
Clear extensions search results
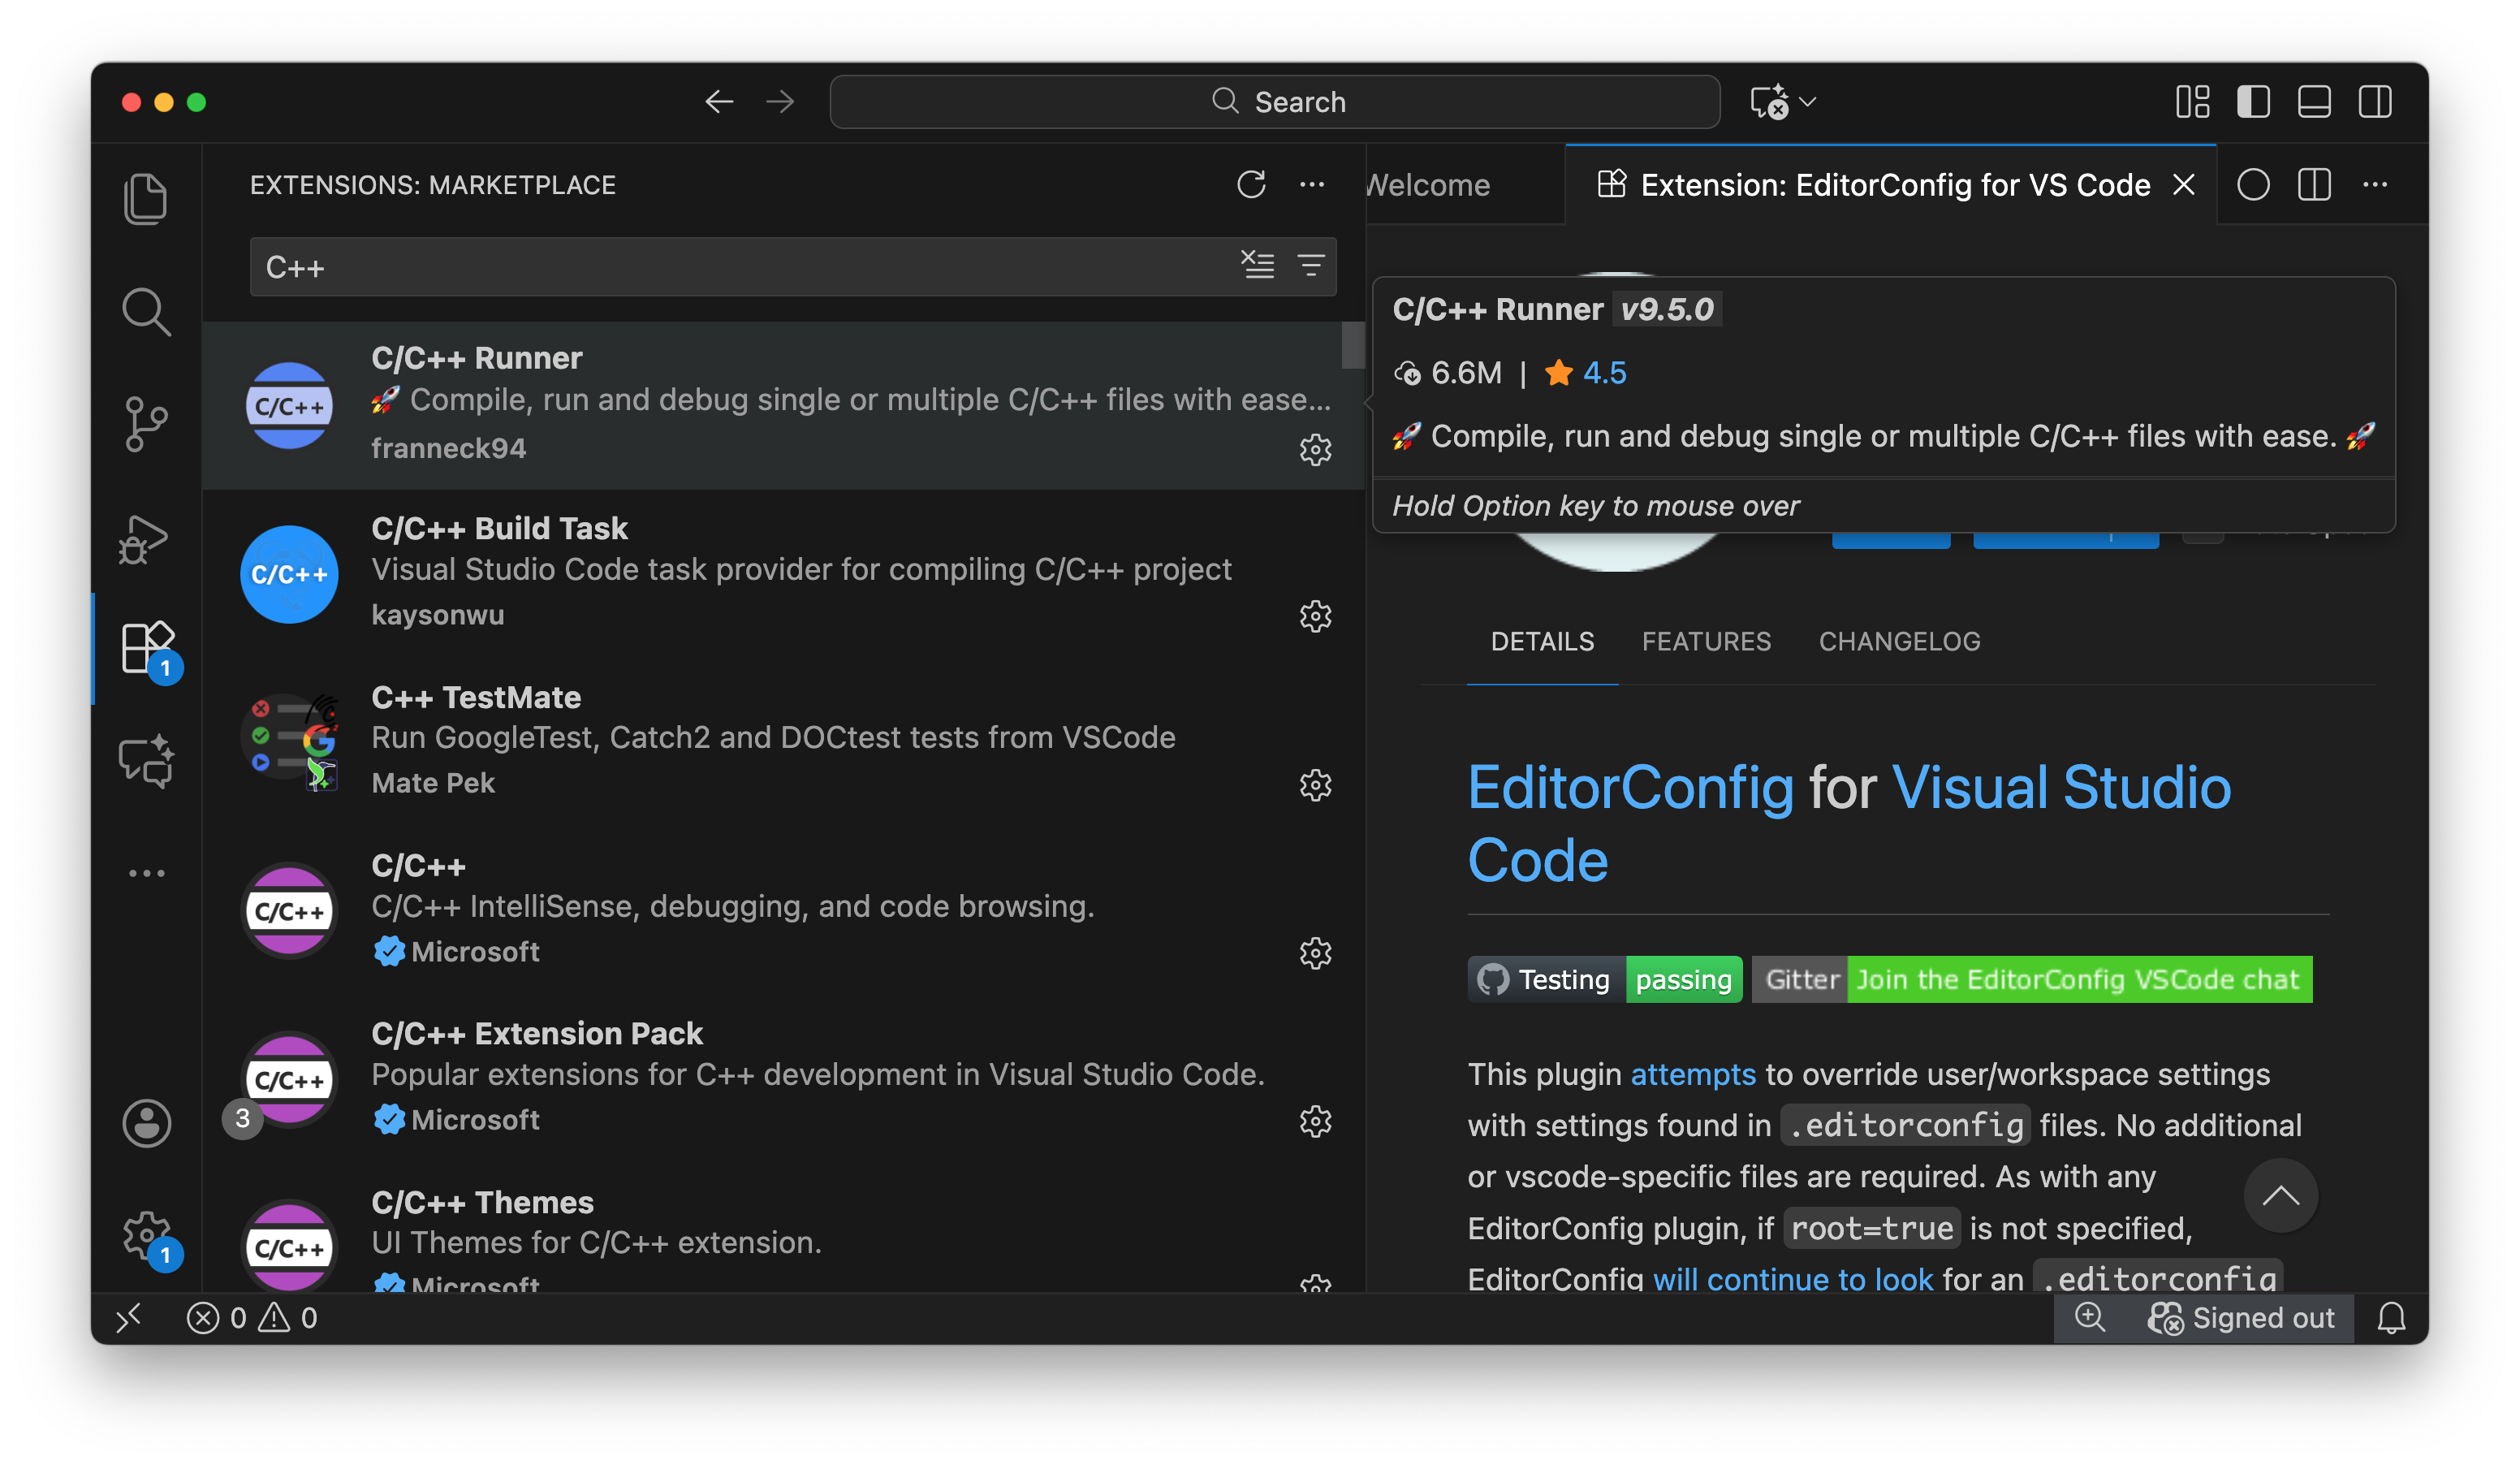point(1258,265)
